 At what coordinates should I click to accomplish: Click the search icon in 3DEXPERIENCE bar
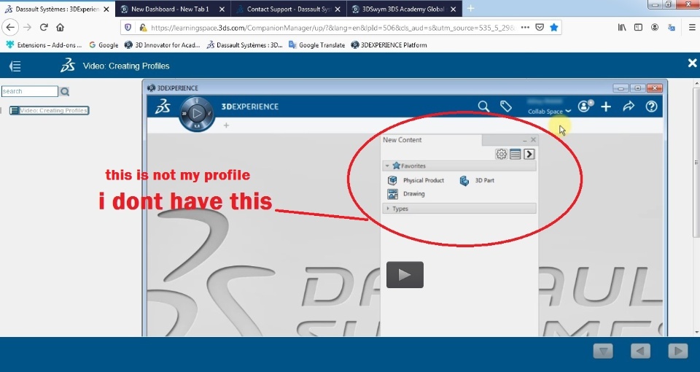click(483, 106)
